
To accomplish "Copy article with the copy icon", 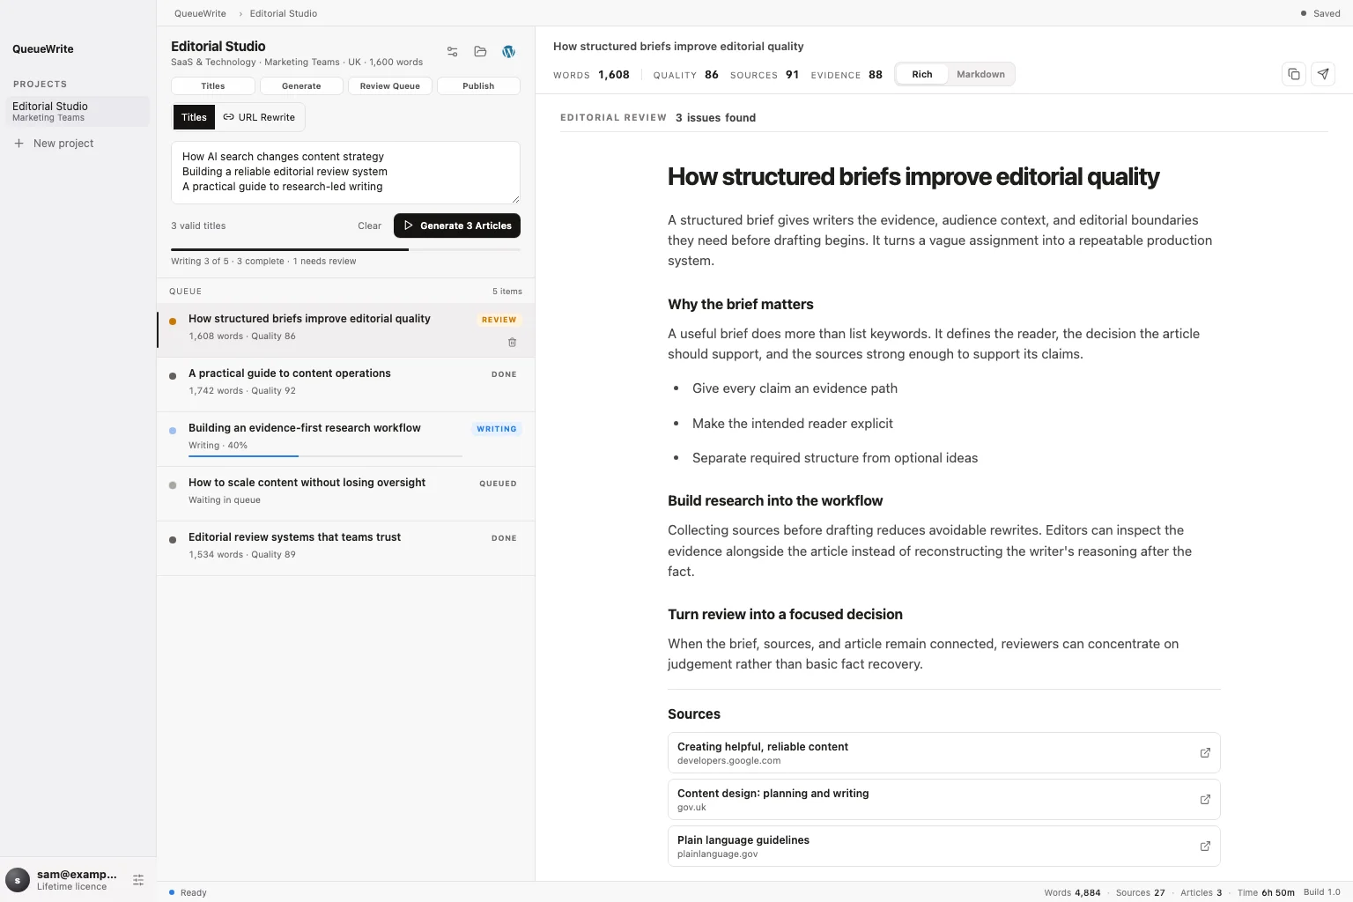I will [1293, 74].
